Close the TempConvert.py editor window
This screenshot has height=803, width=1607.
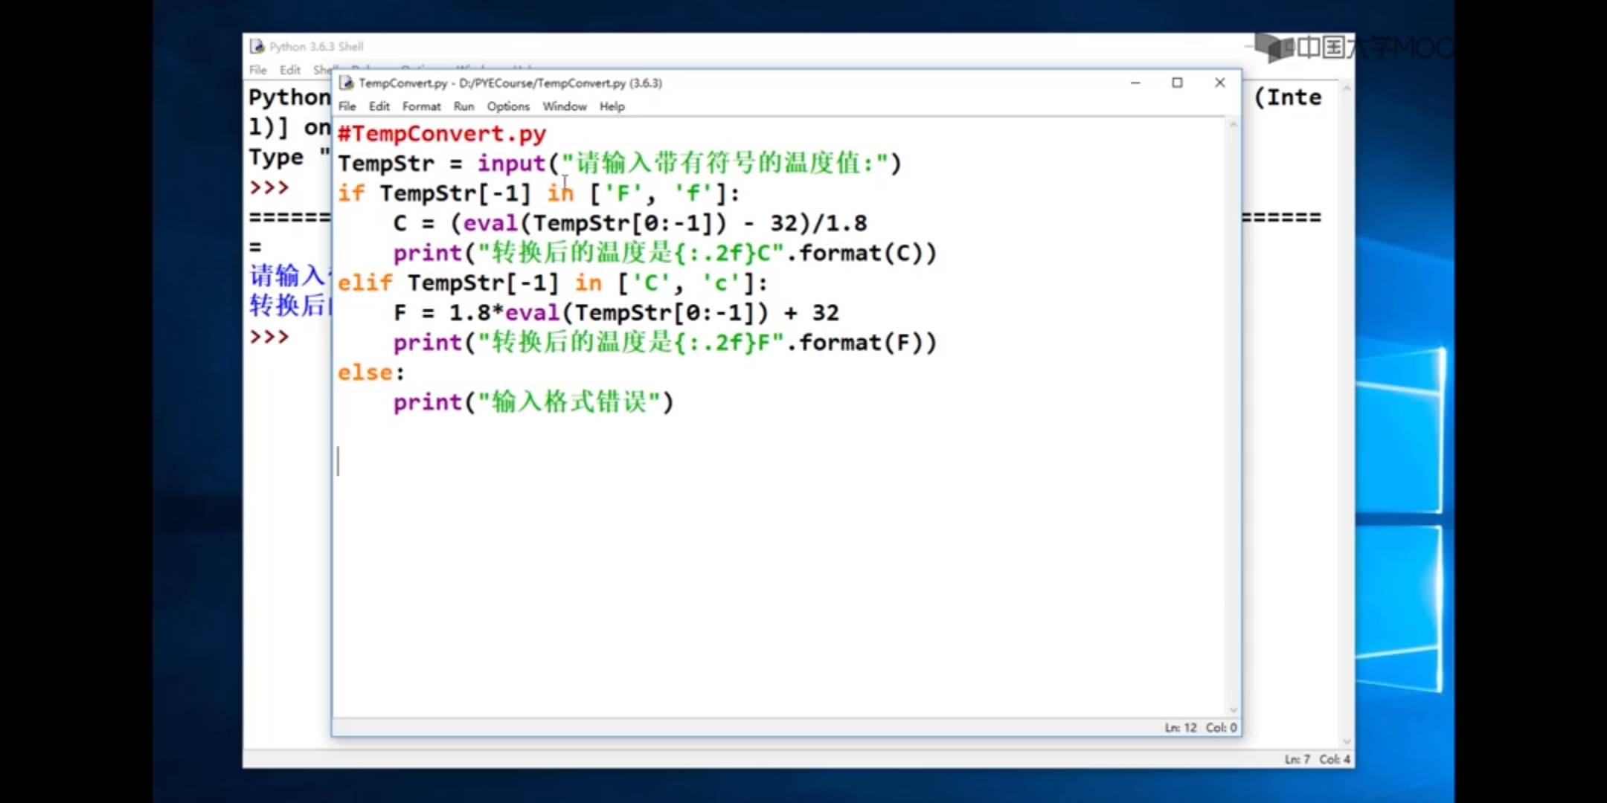(1219, 83)
